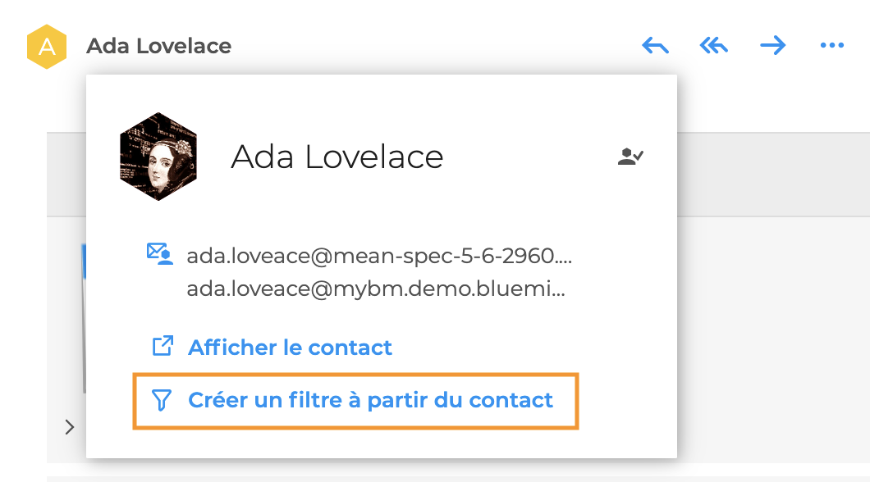
Task: Click the large Ada Lovelace name in popup
Action: coord(337,157)
